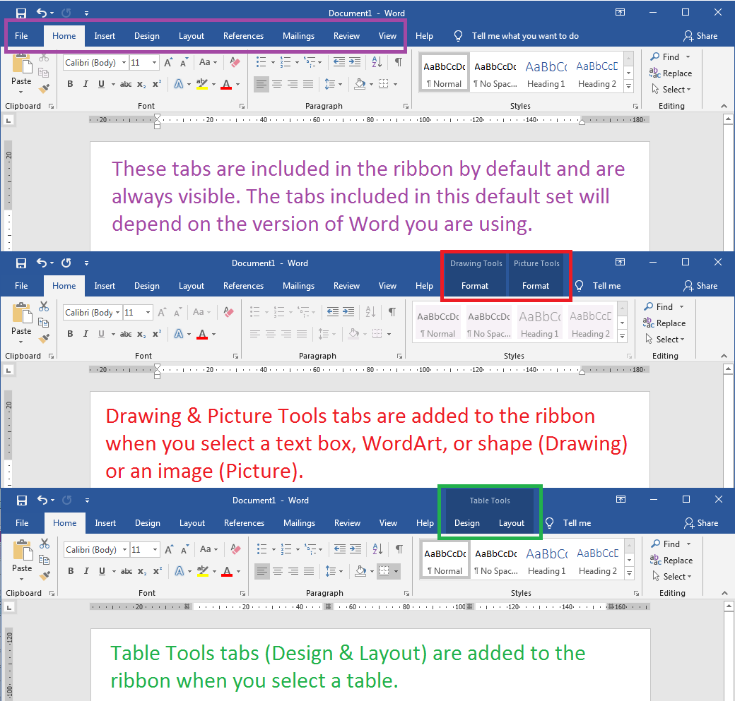Screen dimensions: 735x701
Task: Click Clear Formatting eraser in bottom window
Action: click(236, 549)
